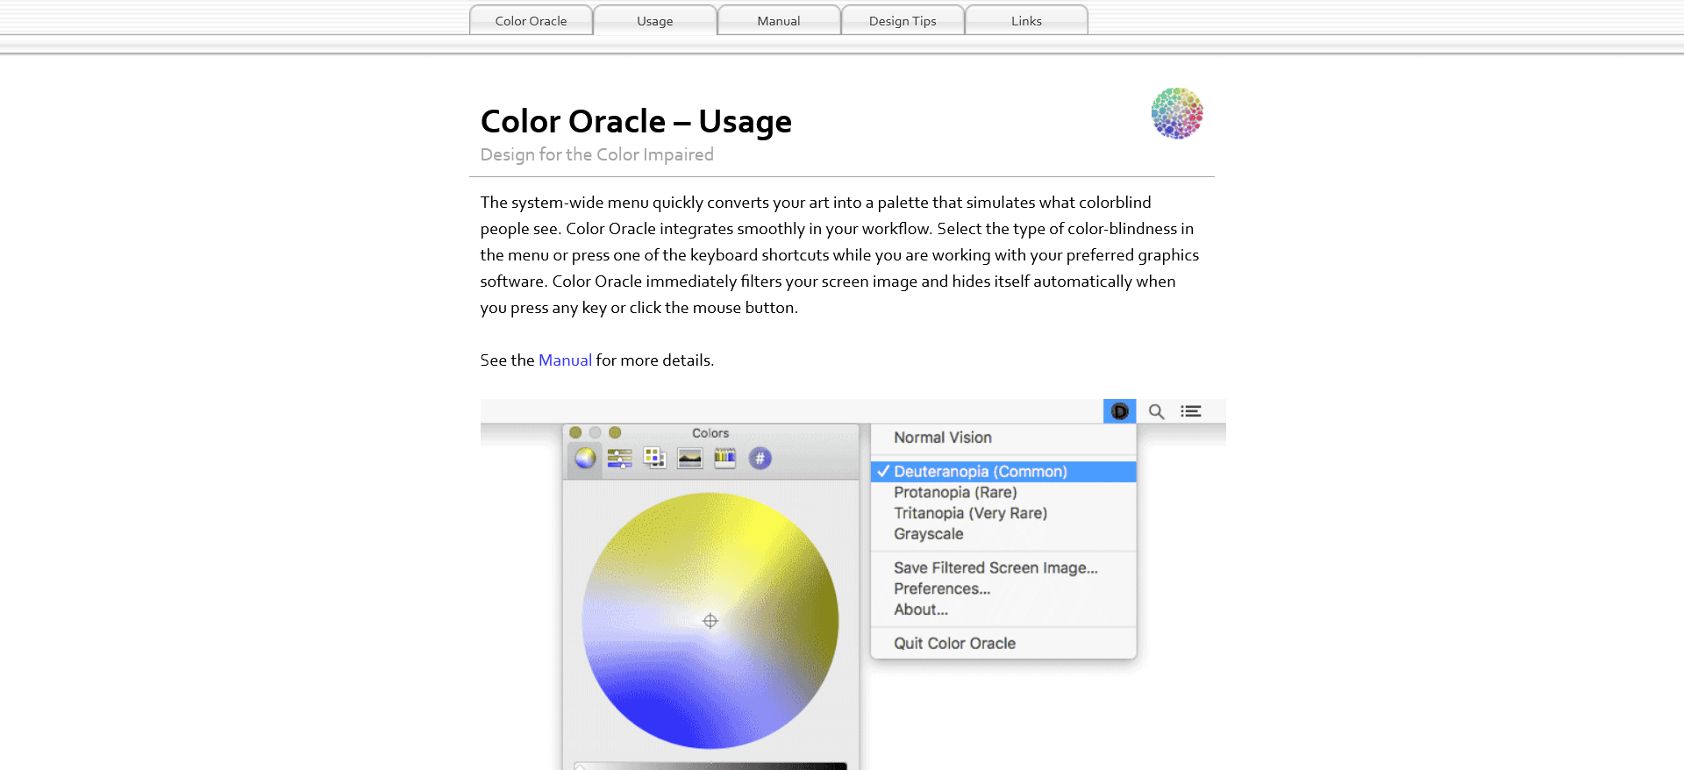
Task: Click the 'Color Oracle – Usage' heading
Action: click(636, 122)
